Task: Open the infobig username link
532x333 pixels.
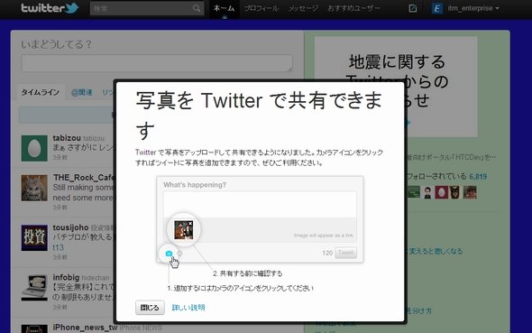Action: pos(66,277)
